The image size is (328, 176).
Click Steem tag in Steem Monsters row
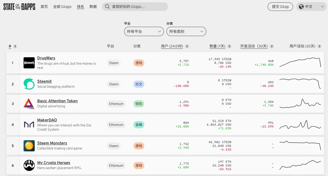click(x=114, y=146)
